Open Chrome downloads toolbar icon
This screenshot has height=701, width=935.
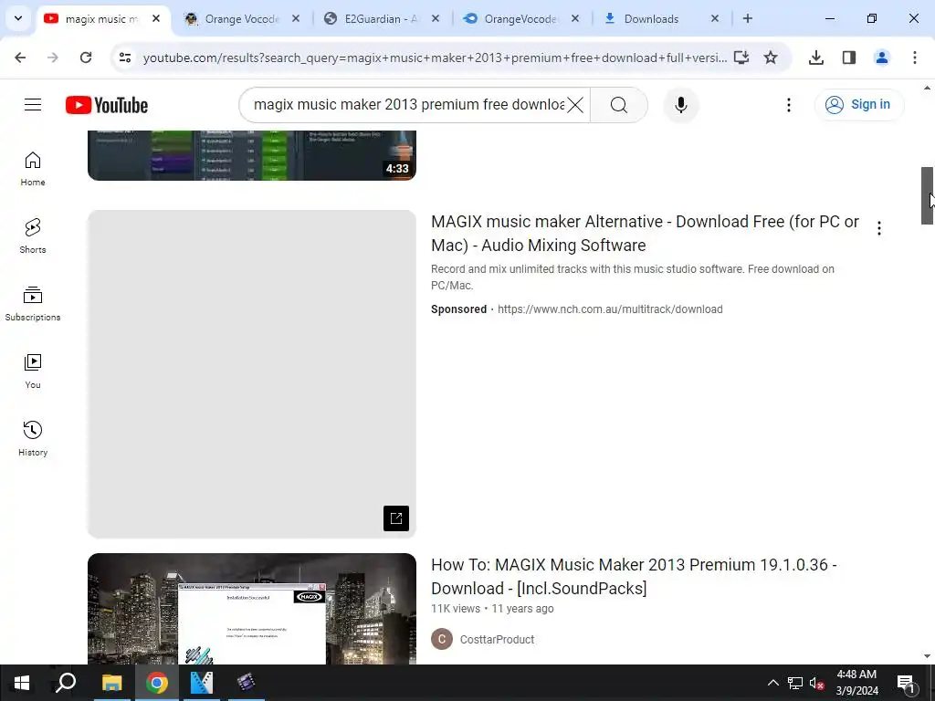coord(816,58)
